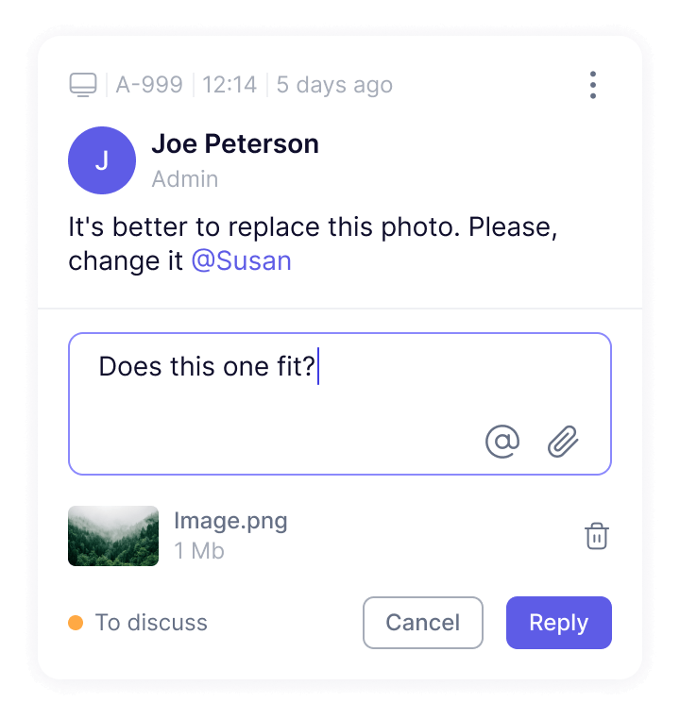Click the monitor device icon
Screen dimensions: 680x719
83,85
